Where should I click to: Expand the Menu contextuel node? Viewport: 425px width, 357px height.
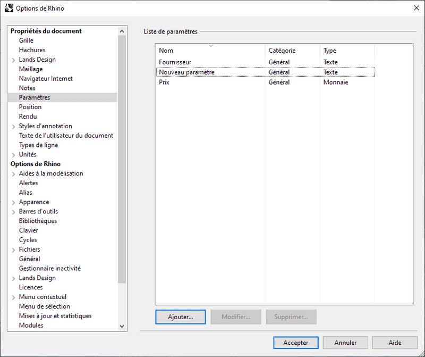click(x=13, y=297)
